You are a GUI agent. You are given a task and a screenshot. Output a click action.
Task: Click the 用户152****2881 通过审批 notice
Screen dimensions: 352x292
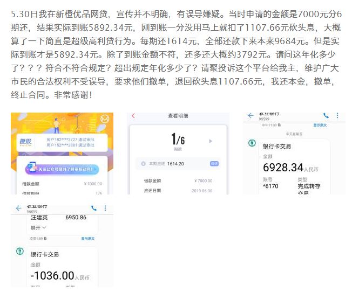click(x=71, y=145)
